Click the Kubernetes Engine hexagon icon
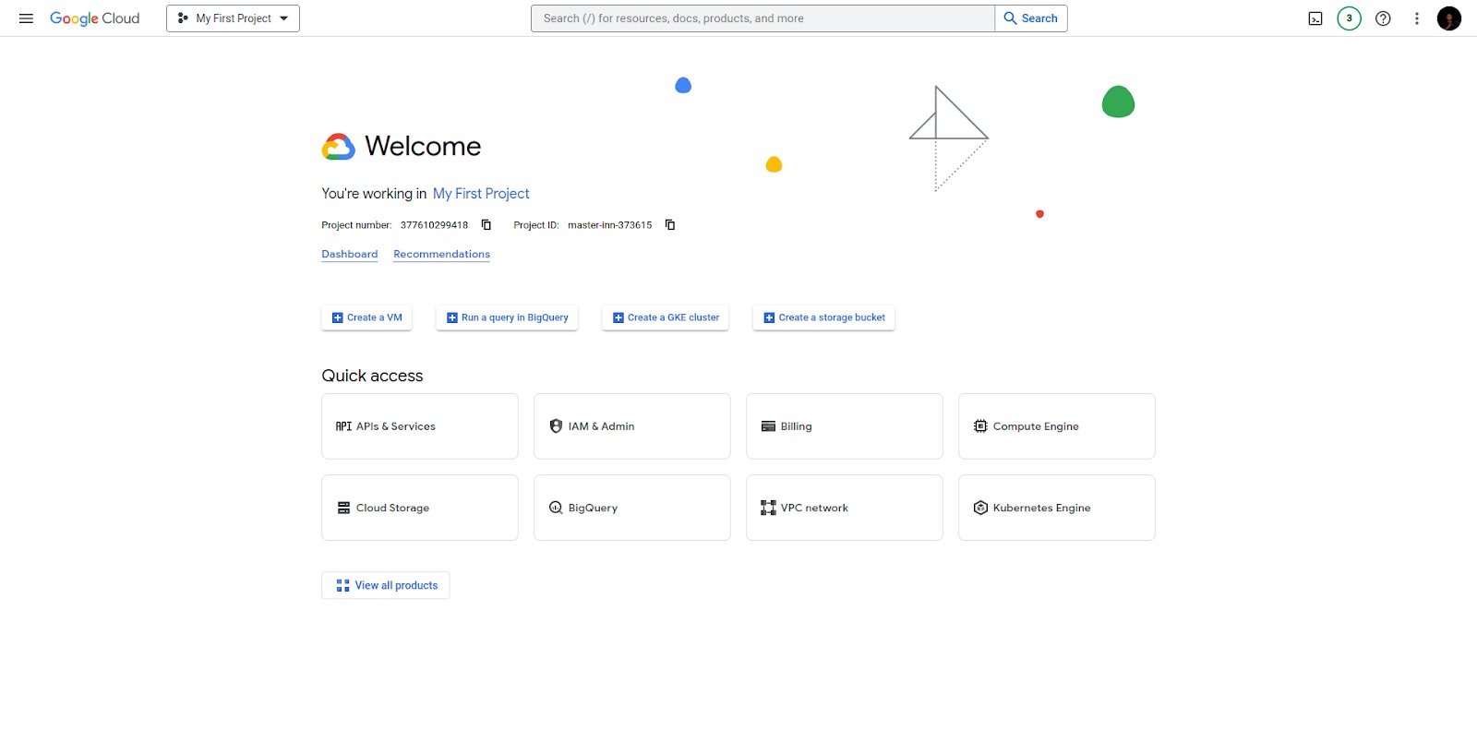The height and width of the screenshot is (730, 1477). [980, 508]
